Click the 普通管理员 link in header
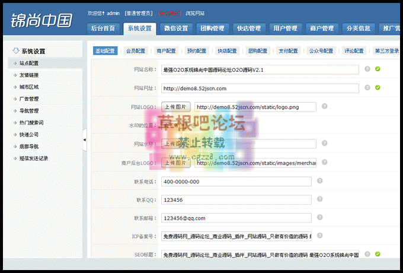The image size is (403, 273). [x=139, y=13]
